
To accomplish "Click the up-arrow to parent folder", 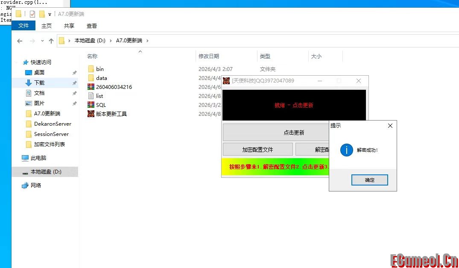I will tap(51, 40).
